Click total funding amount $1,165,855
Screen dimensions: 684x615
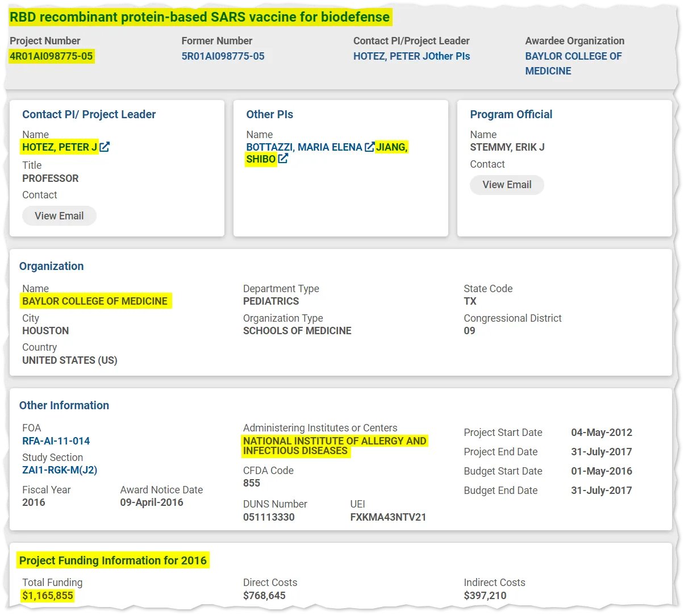pos(48,596)
